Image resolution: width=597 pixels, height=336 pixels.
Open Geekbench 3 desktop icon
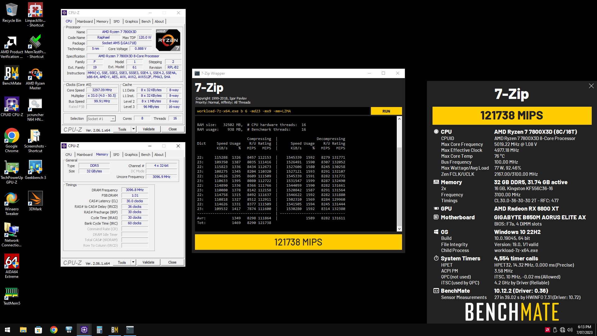[35, 170]
